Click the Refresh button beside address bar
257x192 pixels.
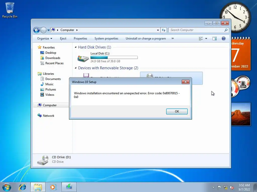pos(164,30)
